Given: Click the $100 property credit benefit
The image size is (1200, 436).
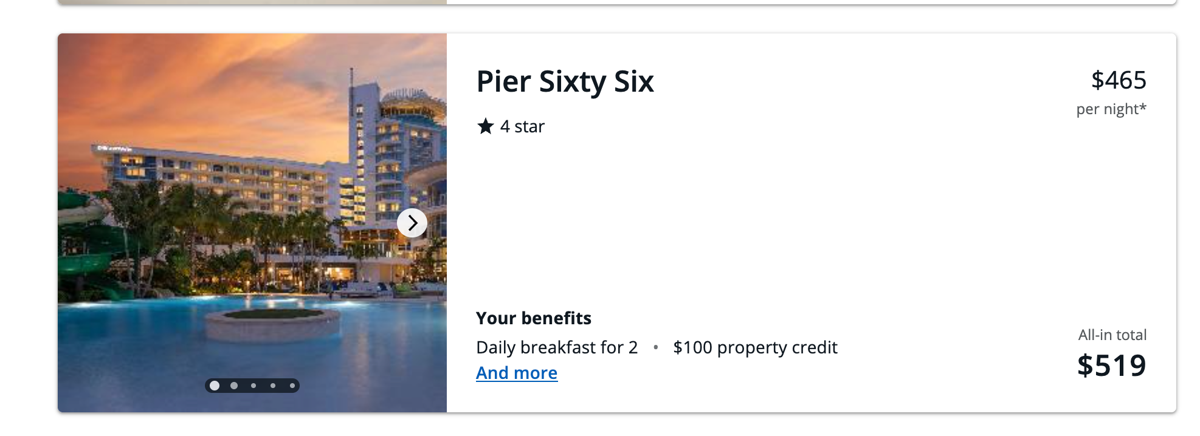Looking at the screenshot, I should [754, 347].
